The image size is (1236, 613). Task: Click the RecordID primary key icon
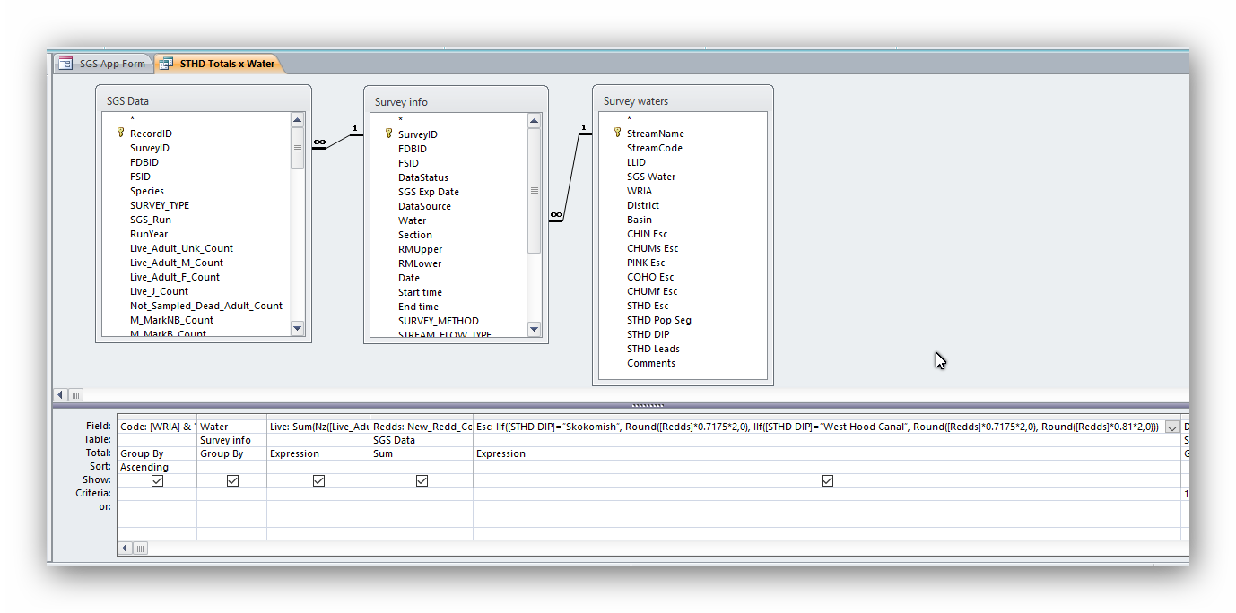pyautogui.click(x=120, y=133)
